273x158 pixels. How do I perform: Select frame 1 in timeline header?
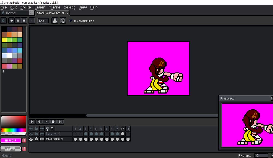[75, 129]
